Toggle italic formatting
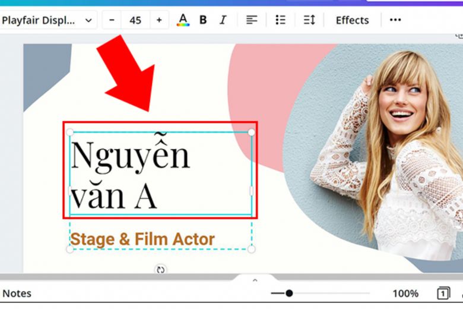 (223, 20)
